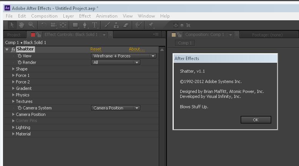Screen dimensions: 299x166
Task: Select the Unified Camera tool
Action: coord(53,25)
